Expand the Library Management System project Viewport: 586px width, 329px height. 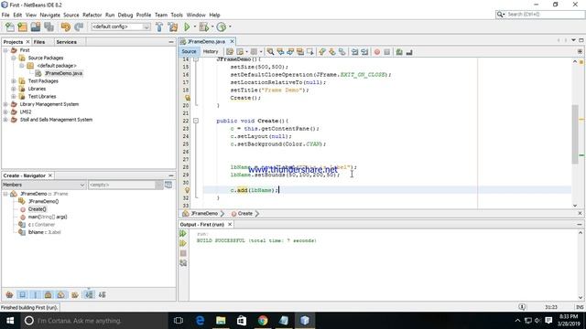pos(5,104)
